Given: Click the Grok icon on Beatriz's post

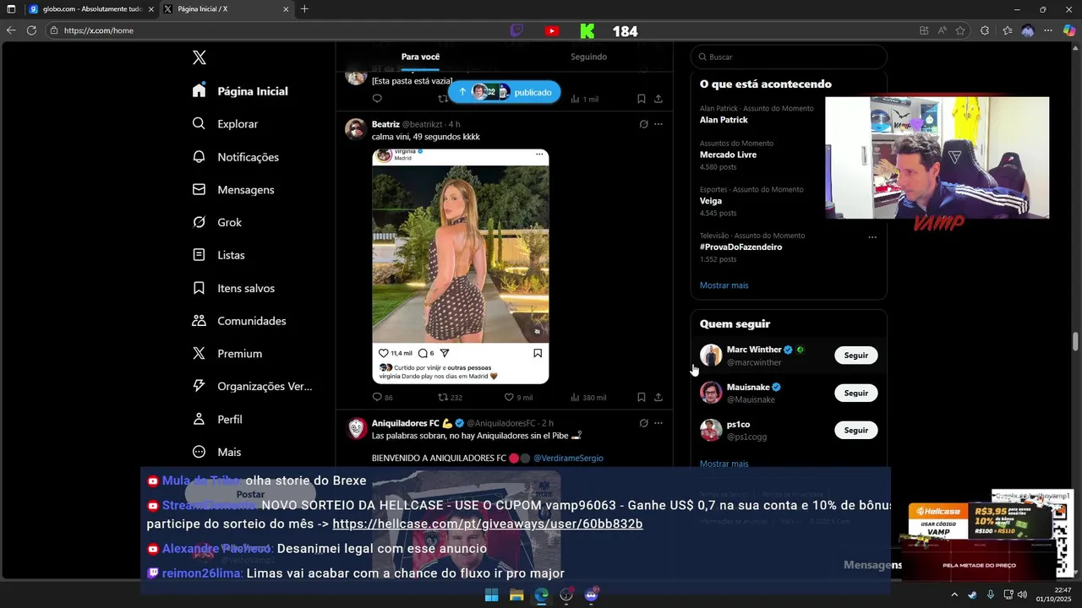Looking at the screenshot, I should point(643,124).
